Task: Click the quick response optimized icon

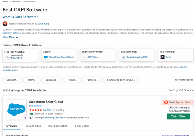Action: (x=31, y=114)
